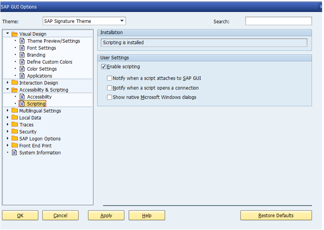Click the Front End Print folder icon

(14, 145)
